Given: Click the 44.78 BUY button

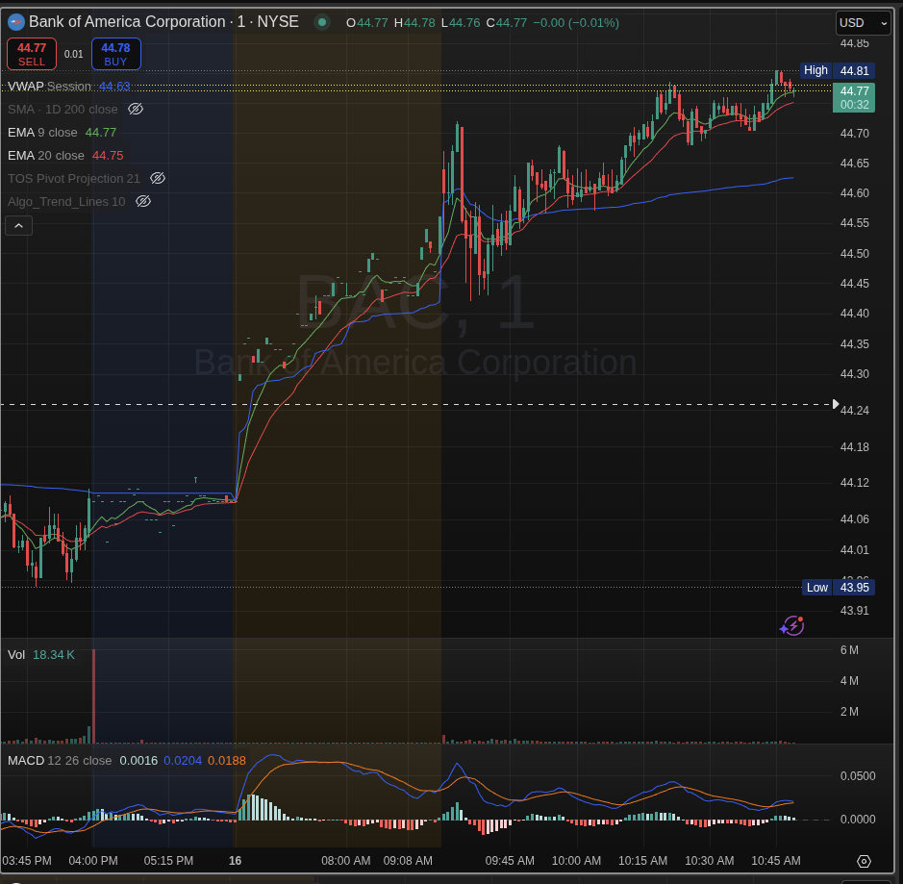Looking at the screenshot, I should pyautogui.click(x=115, y=54).
